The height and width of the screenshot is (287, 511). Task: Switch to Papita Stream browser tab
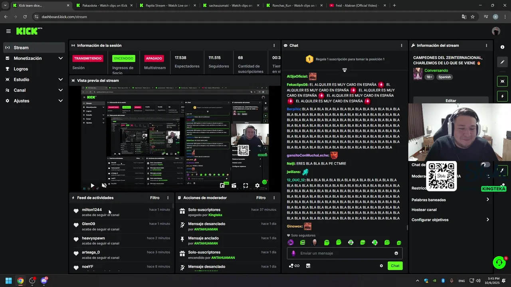coord(166,6)
